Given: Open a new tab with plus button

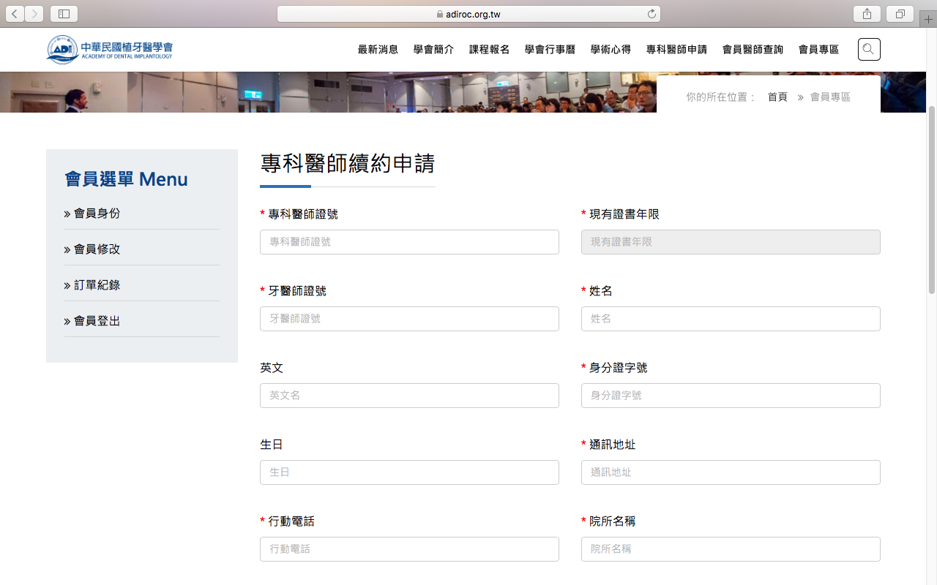Looking at the screenshot, I should (x=928, y=20).
